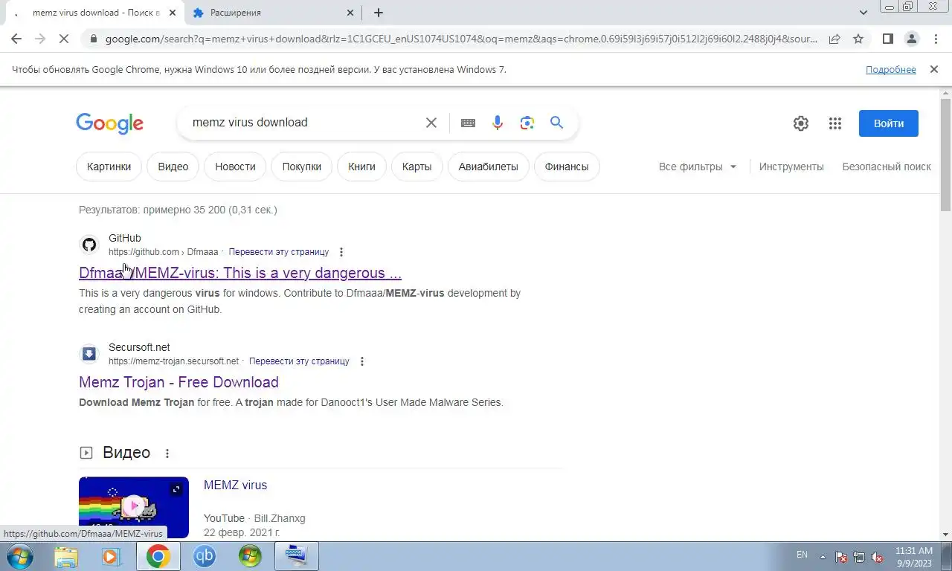Viewport: 952px width, 571px height.
Task: Open the taskbar clock showing 11:31 AM
Action: click(913, 557)
